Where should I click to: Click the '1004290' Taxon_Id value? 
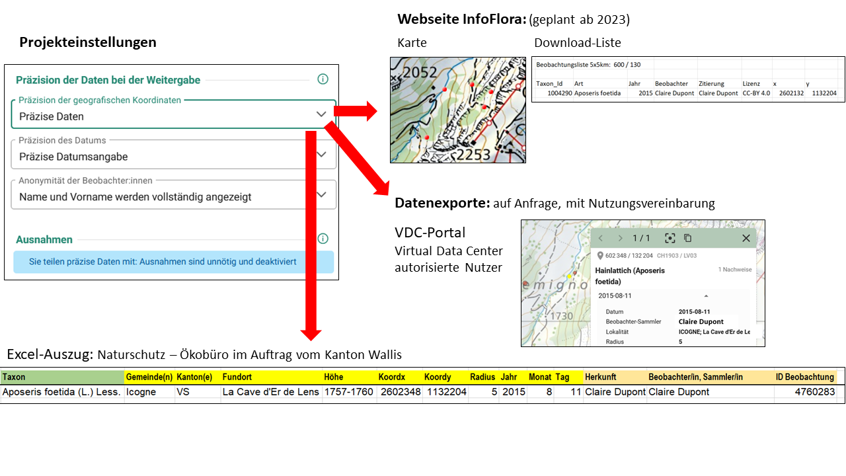[x=559, y=93]
